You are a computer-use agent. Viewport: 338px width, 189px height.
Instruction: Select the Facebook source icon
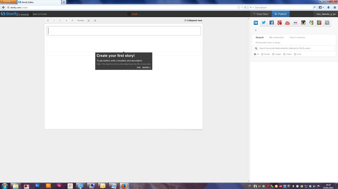pos(271,23)
